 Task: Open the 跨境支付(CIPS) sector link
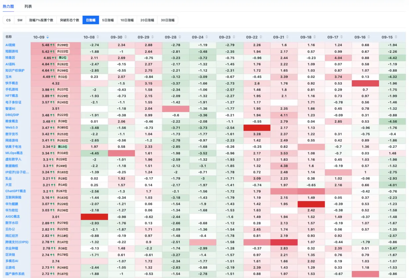[17, 242]
